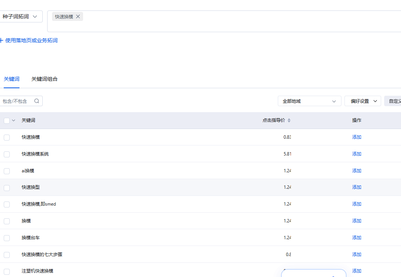
Task: Open the 使用落地页或业务拓词 link
Action: (x=31, y=40)
